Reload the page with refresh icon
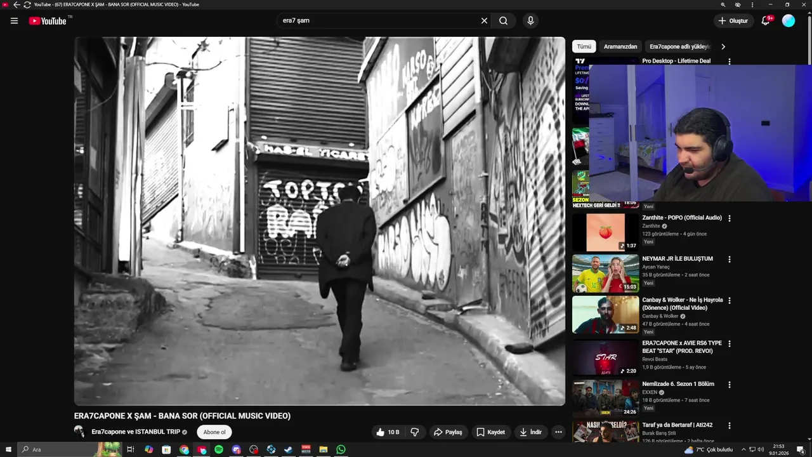This screenshot has width=812, height=457. pyautogui.click(x=27, y=4)
